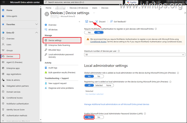This screenshot has width=187, height=123.
Task: Open Users in the sidebar
Action: [x=9, y=44]
